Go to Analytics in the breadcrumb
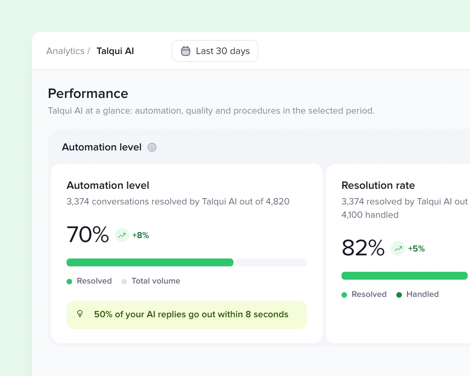Viewport: 470px width, 376px height. tap(65, 51)
